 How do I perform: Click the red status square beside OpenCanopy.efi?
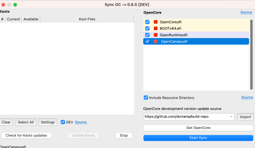coord(156,41)
